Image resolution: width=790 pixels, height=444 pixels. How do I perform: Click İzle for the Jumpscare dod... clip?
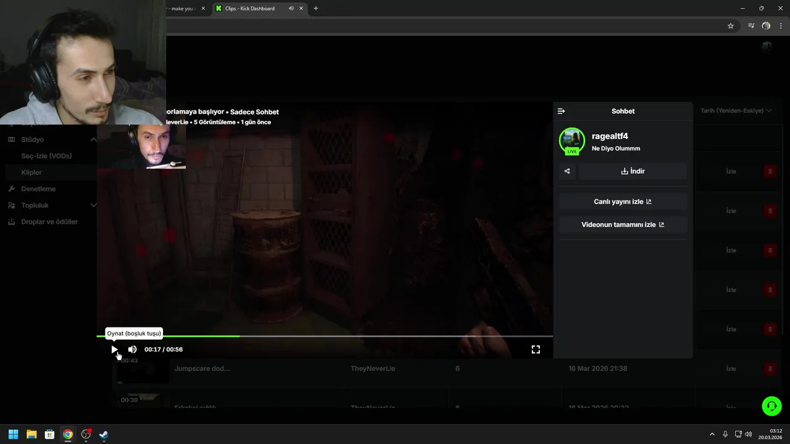[731, 369]
